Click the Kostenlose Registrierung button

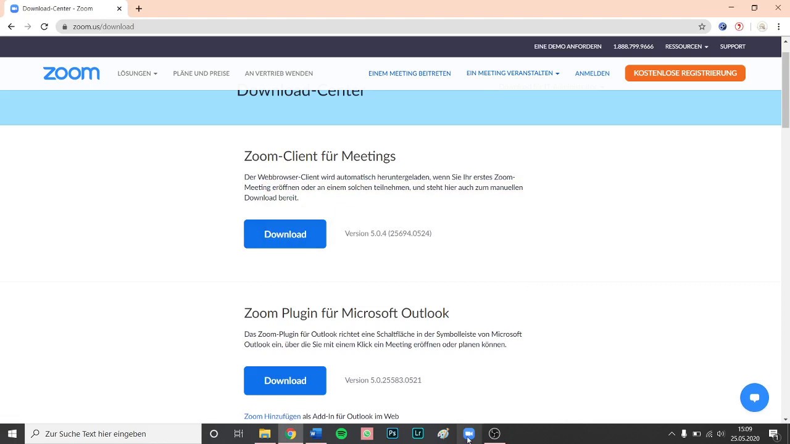(x=685, y=73)
